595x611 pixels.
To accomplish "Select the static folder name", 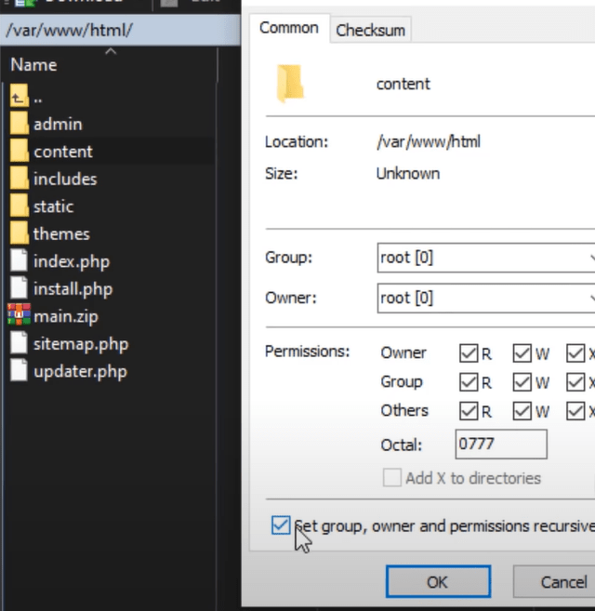I will click(x=53, y=206).
